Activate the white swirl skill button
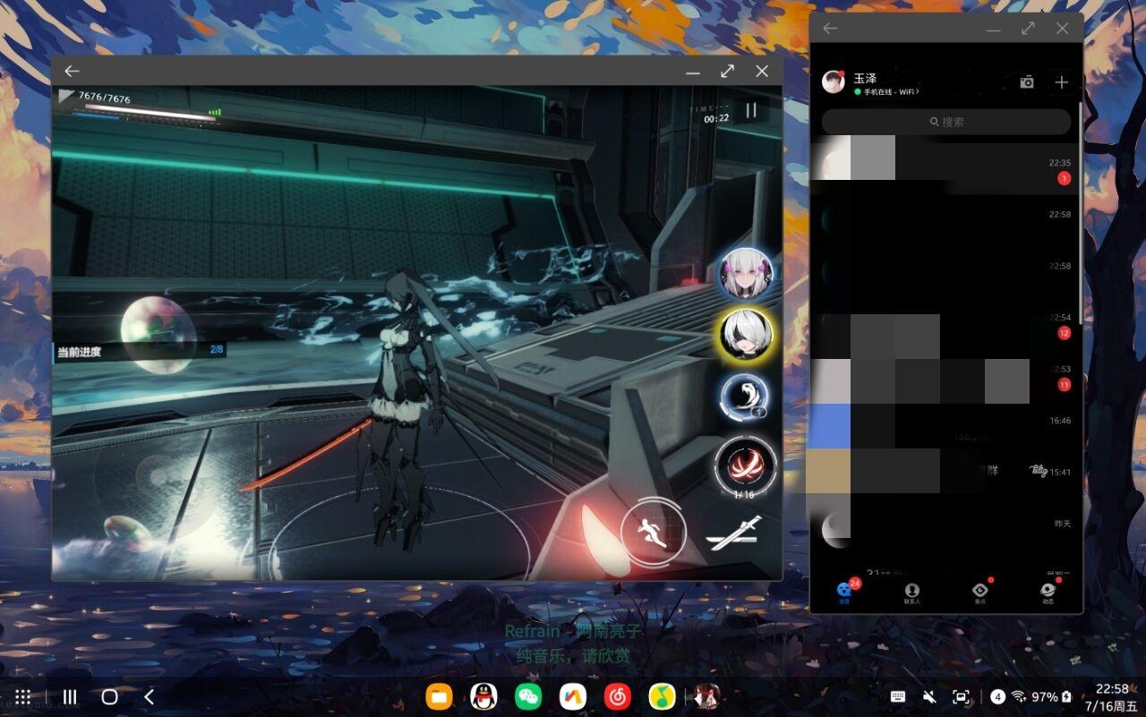The height and width of the screenshot is (717, 1146). [x=745, y=397]
